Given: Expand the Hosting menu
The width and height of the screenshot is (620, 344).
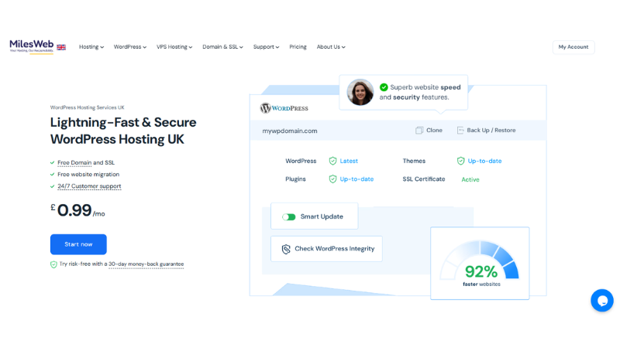Looking at the screenshot, I should [91, 47].
